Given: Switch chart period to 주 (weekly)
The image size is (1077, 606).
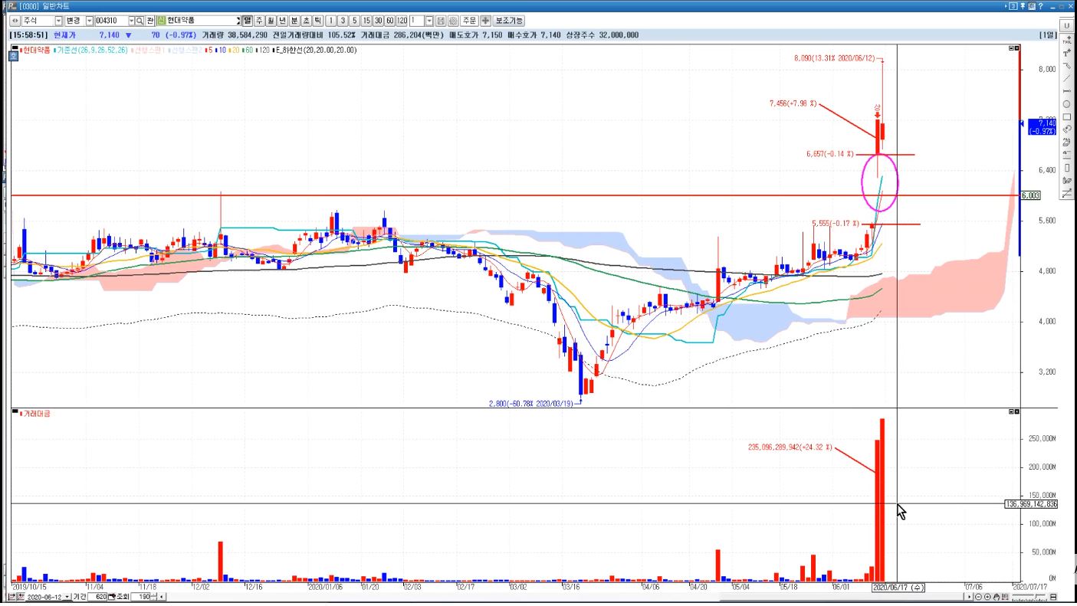Looking at the screenshot, I should [x=259, y=20].
